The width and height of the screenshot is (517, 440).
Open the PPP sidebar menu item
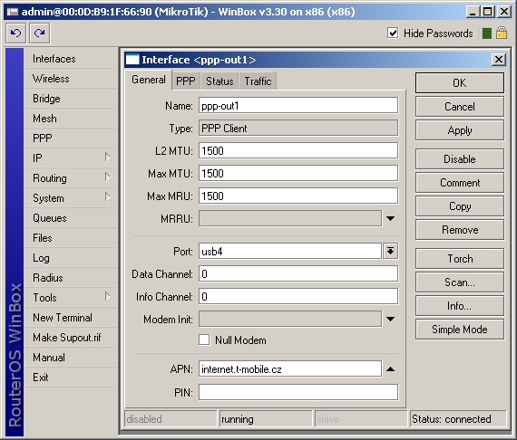(x=71, y=138)
